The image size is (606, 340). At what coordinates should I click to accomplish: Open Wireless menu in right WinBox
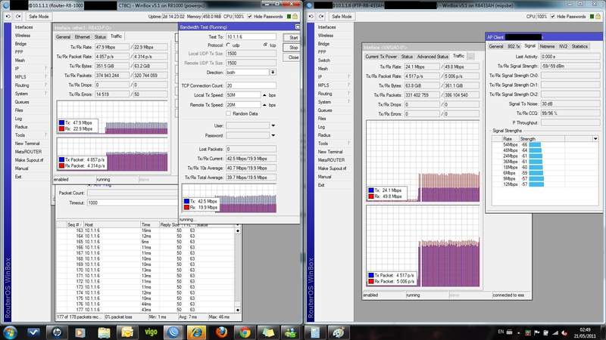point(326,36)
